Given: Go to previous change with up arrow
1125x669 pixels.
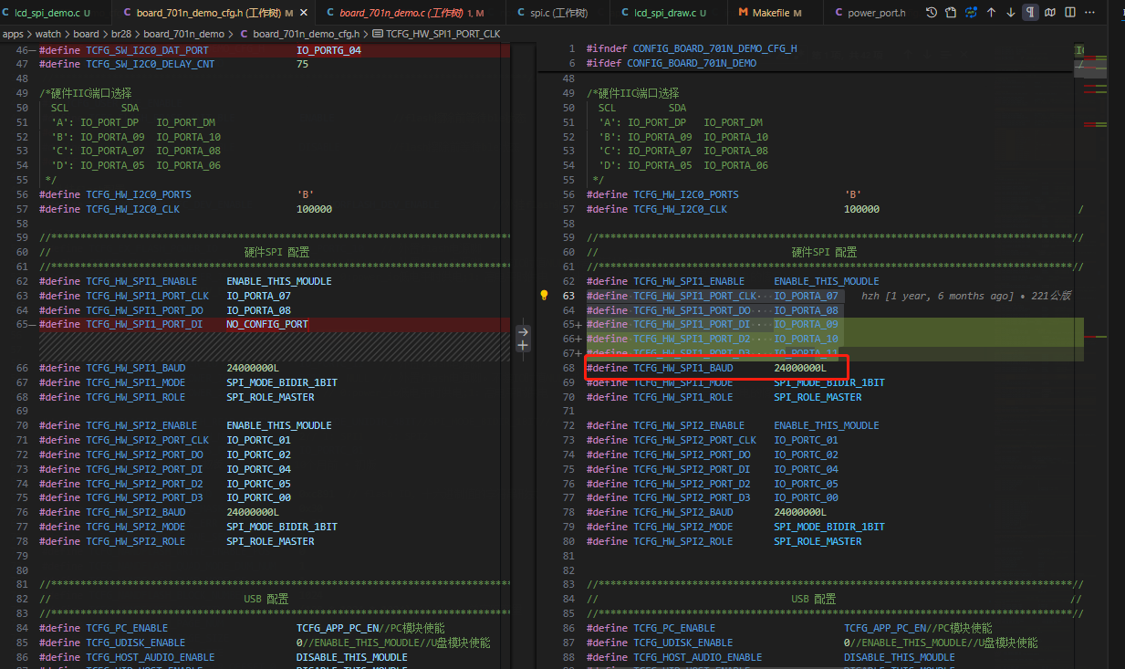Looking at the screenshot, I should [991, 13].
